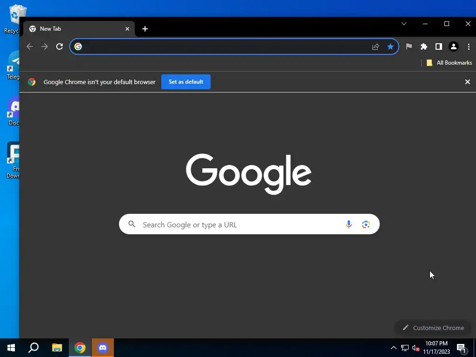The image size is (476, 357).
Task: Click the back navigation arrow
Action: [30, 46]
